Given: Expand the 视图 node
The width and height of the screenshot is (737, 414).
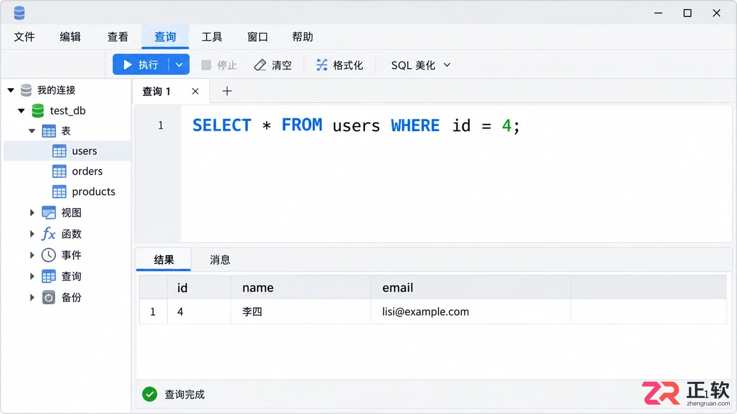Looking at the screenshot, I should tap(32, 213).
